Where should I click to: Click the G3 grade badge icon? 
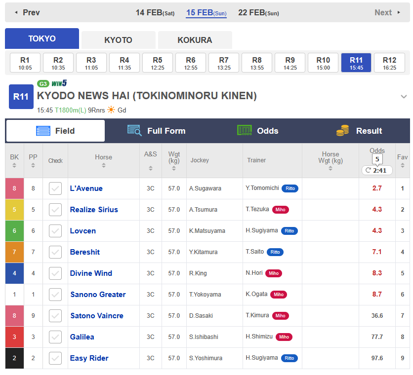click(43, 84)
